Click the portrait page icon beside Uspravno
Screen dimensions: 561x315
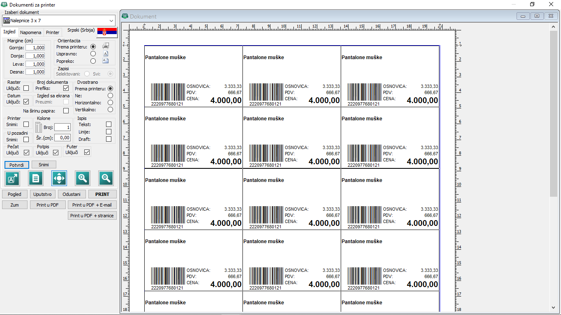[106, 54]
